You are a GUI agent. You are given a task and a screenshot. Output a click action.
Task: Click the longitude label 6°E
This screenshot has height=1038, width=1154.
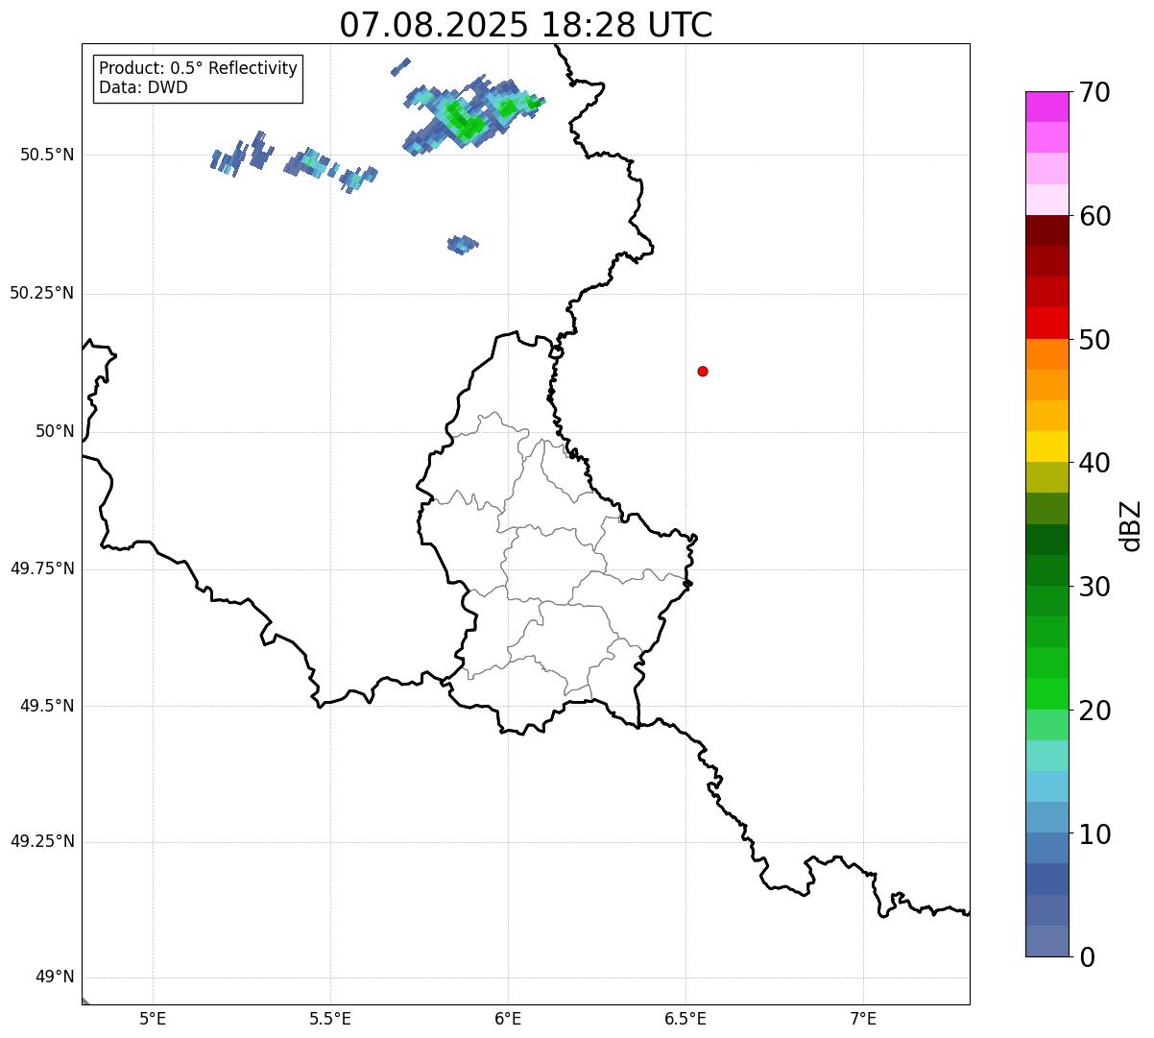click(x=508, y=1019)
